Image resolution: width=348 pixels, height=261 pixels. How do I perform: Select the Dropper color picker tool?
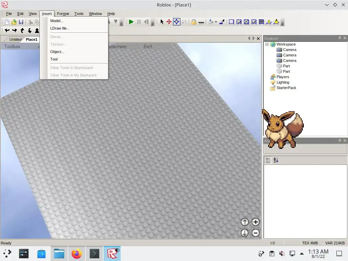point(222,22)
